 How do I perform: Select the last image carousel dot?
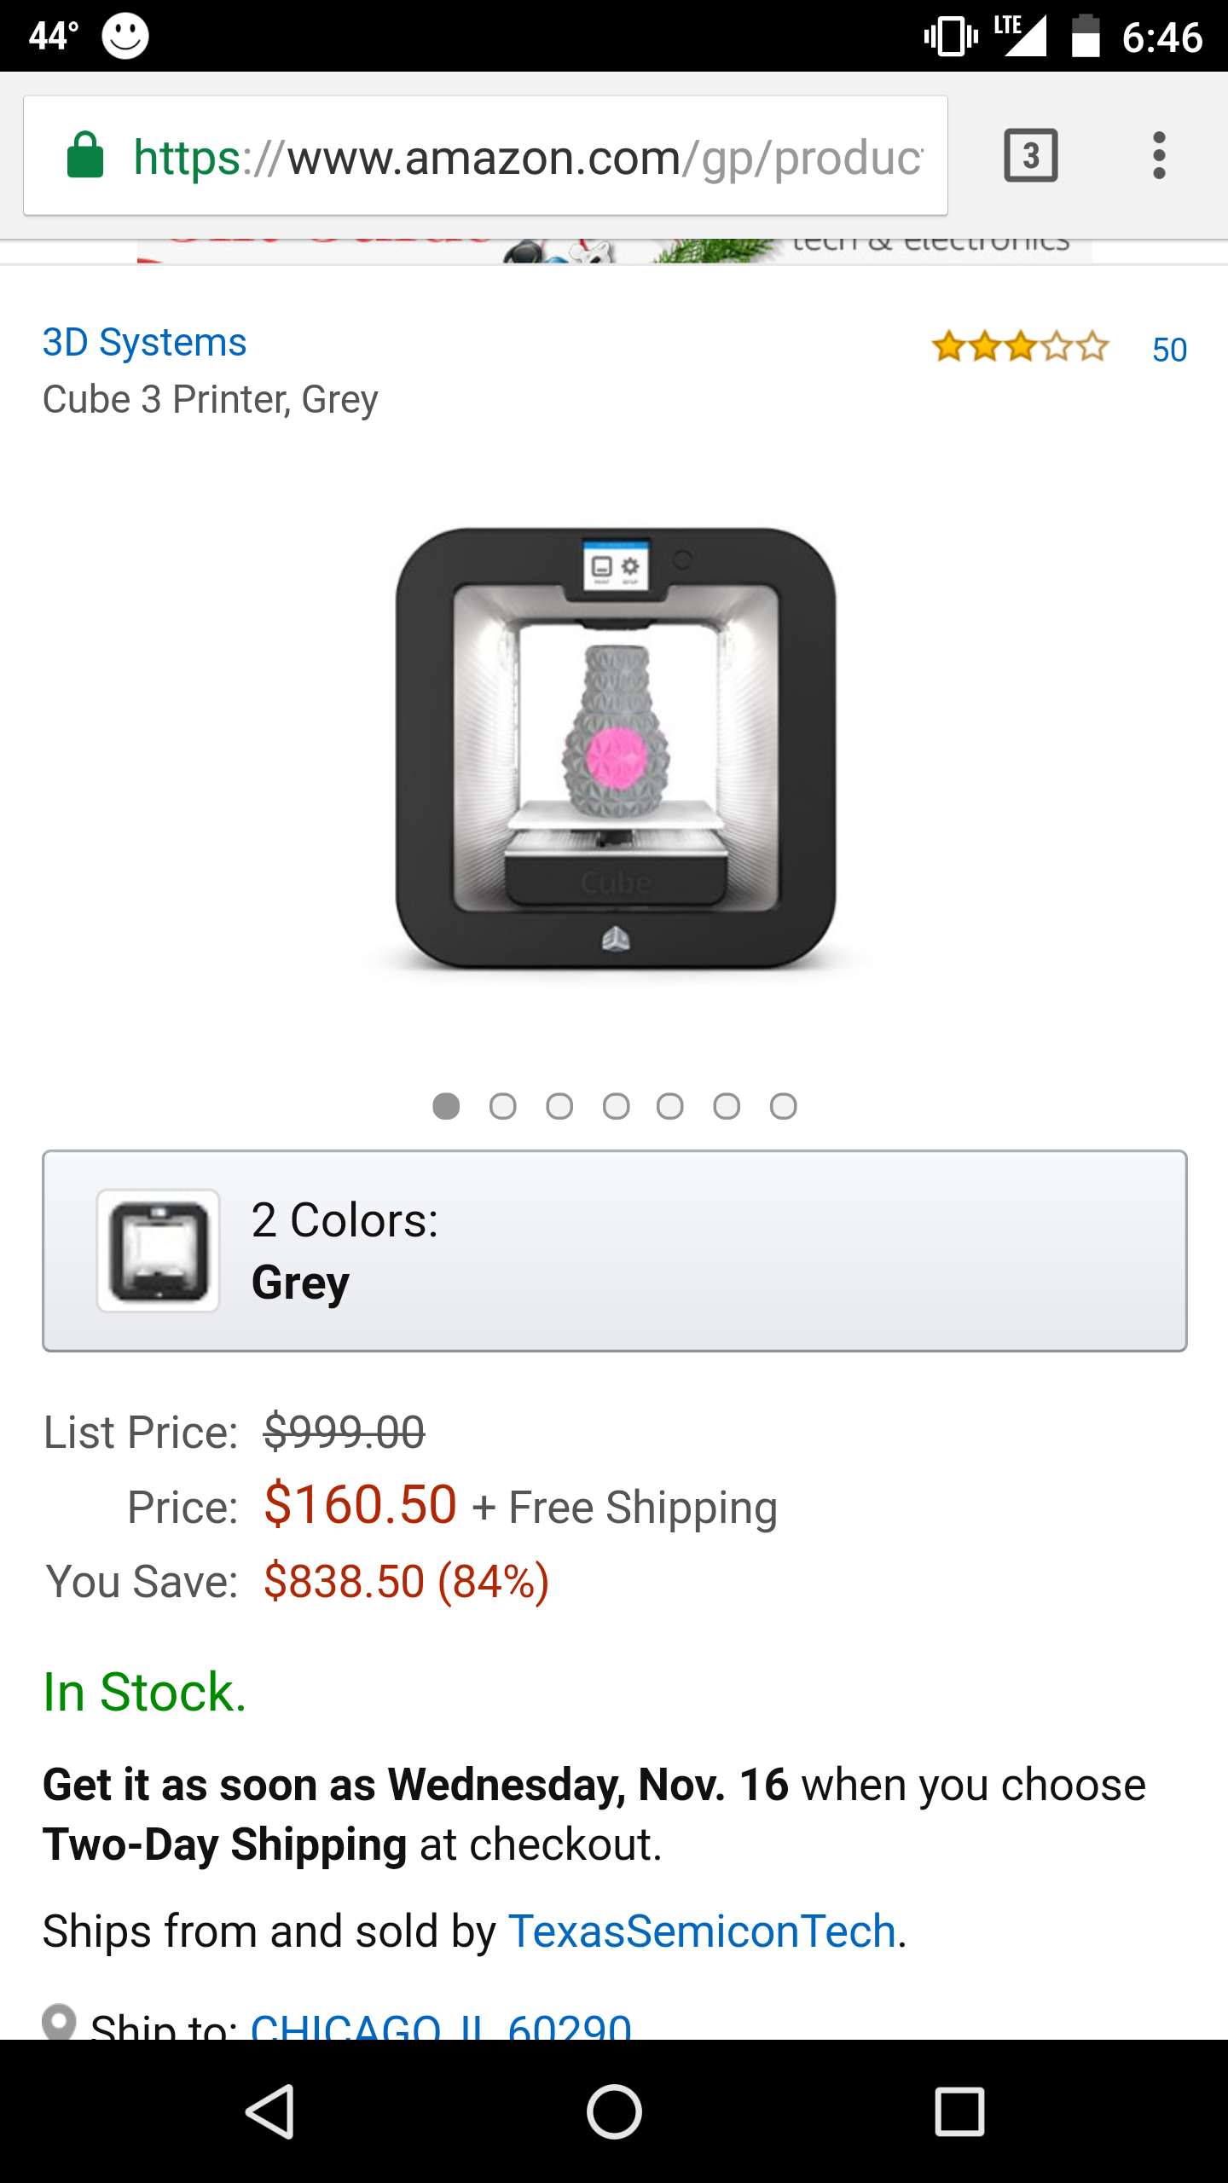tap(783, 1106)
